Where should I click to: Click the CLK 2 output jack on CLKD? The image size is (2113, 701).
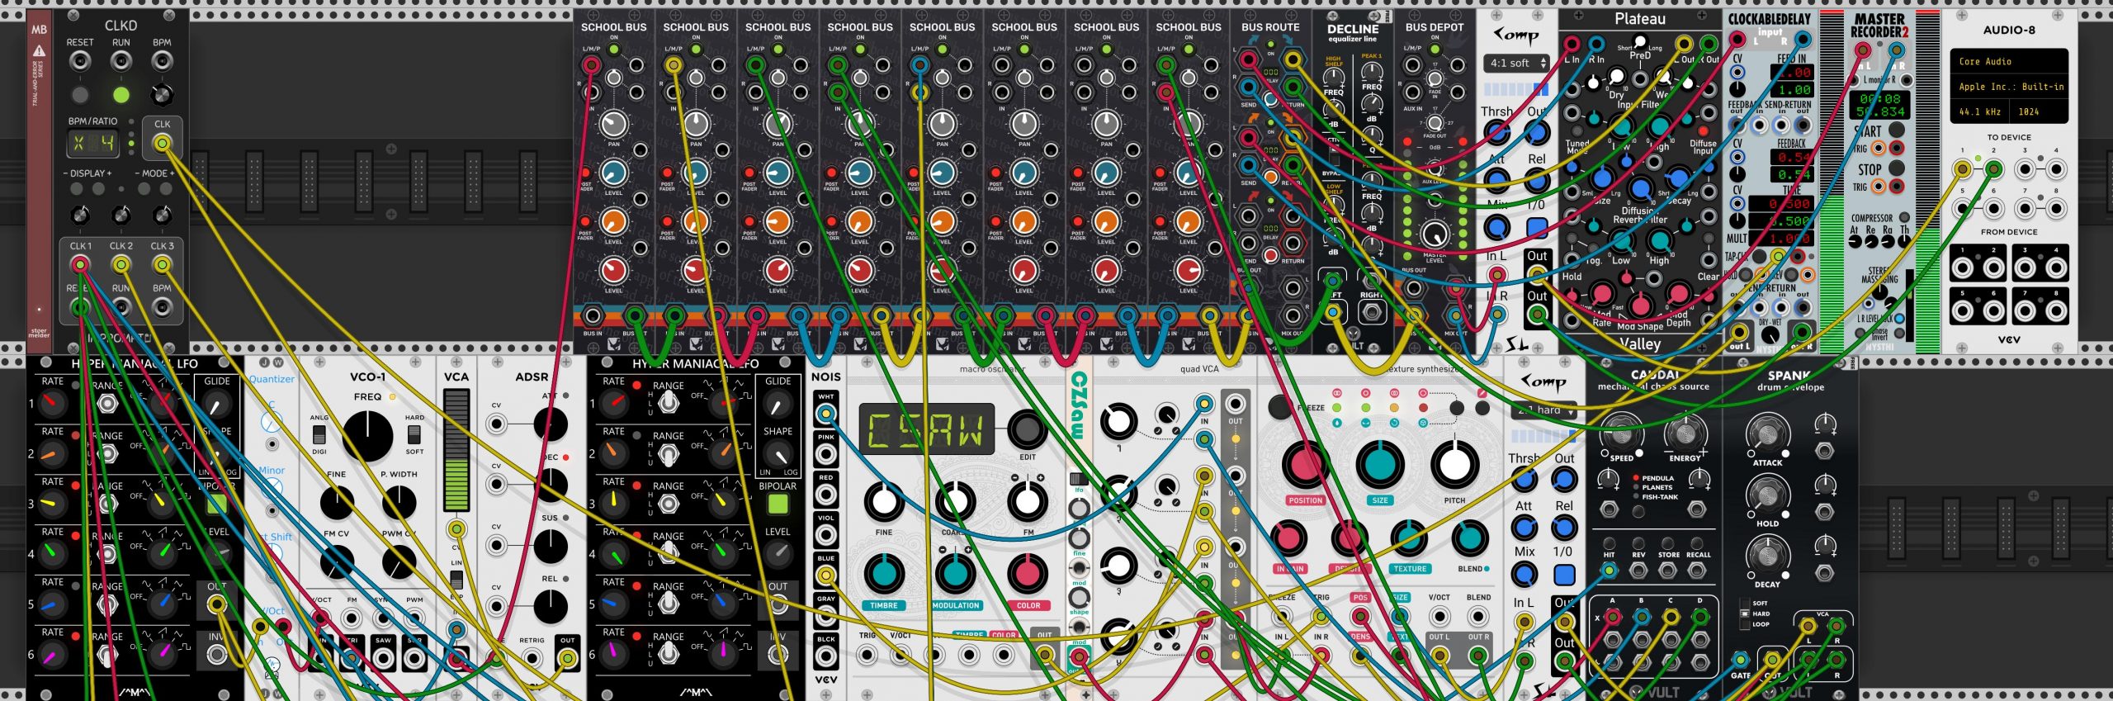click(x=121, y=264)
